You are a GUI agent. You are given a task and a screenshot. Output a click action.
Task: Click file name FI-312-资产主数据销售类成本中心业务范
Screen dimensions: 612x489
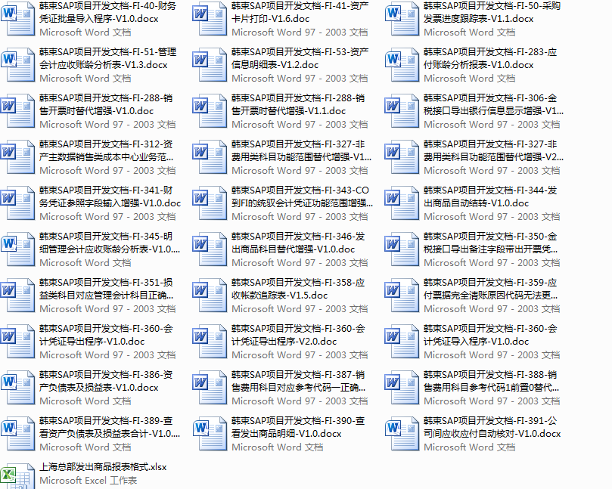coord(106,150)
